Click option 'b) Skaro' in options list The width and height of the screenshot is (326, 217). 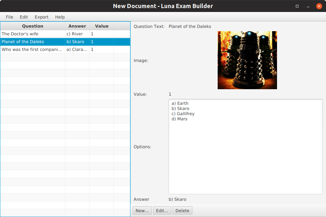[x=180, y=108]
